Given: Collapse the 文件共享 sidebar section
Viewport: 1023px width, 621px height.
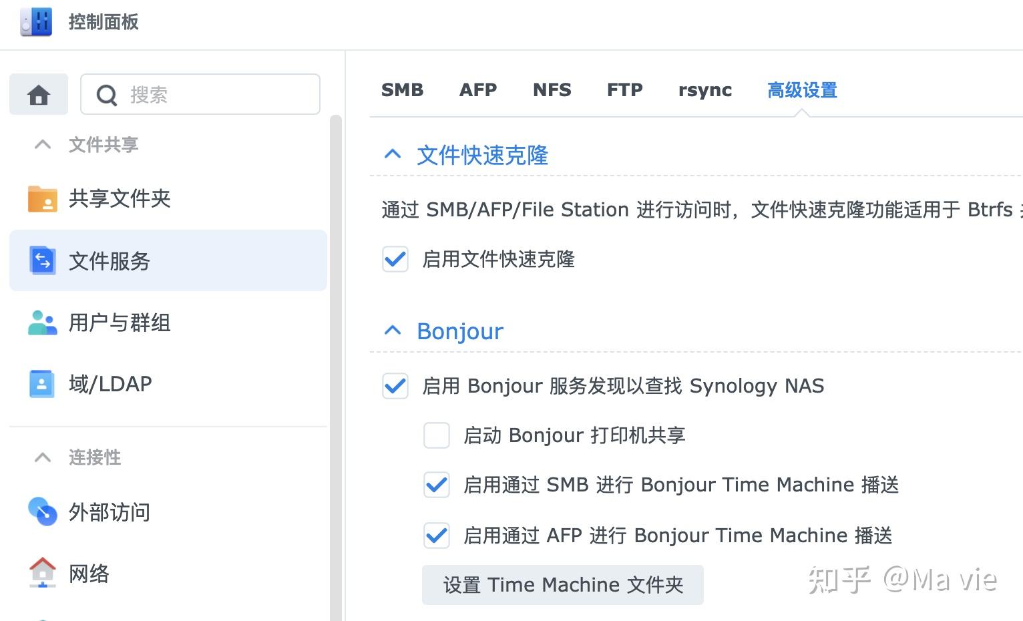Looking at the screenshot, I should pos(43,144).
